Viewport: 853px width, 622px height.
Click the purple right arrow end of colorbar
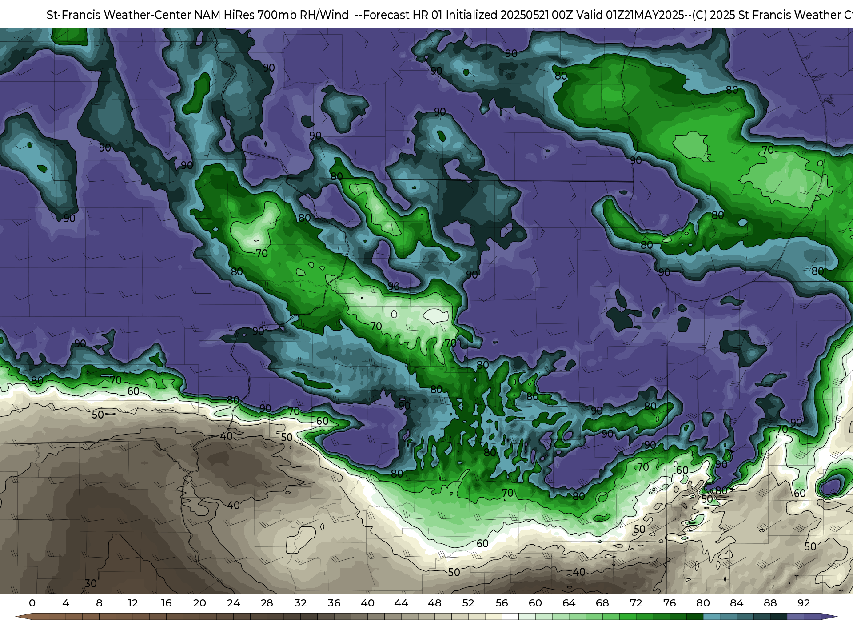coord(829,617)
